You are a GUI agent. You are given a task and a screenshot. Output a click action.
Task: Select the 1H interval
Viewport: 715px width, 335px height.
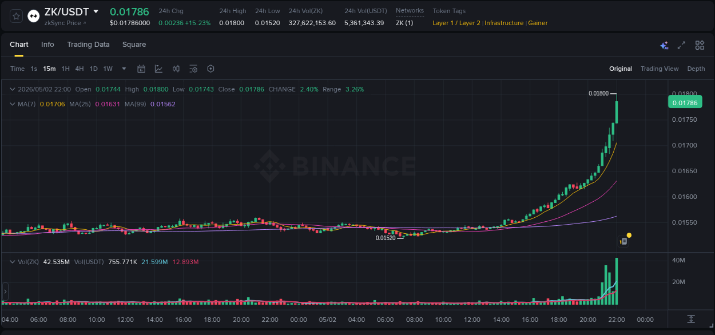coord(65,69)
